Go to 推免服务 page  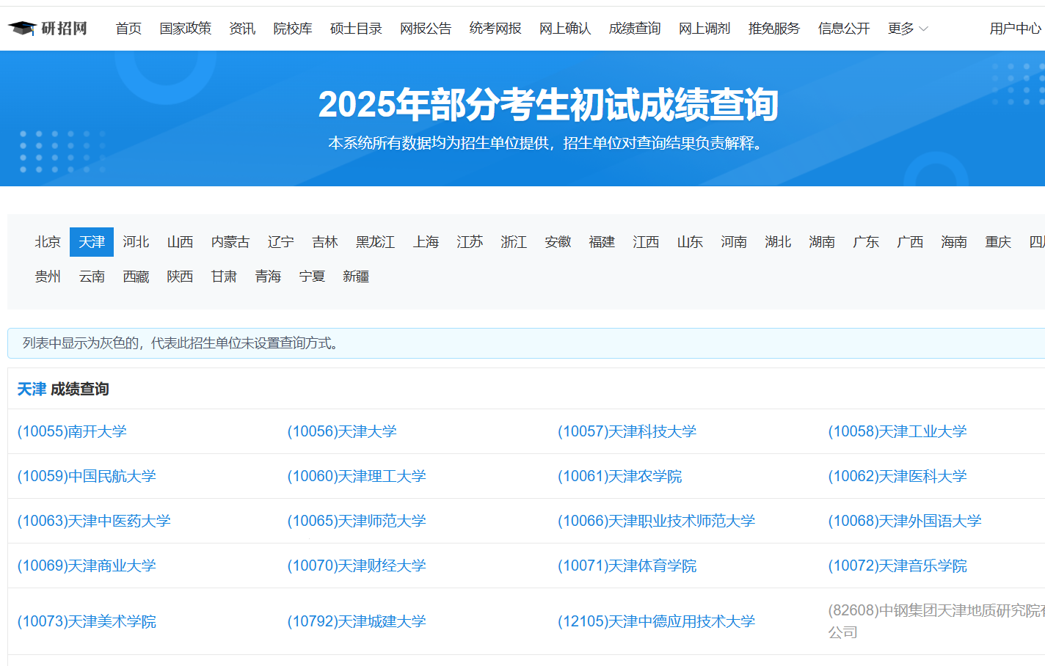point(774,29)
